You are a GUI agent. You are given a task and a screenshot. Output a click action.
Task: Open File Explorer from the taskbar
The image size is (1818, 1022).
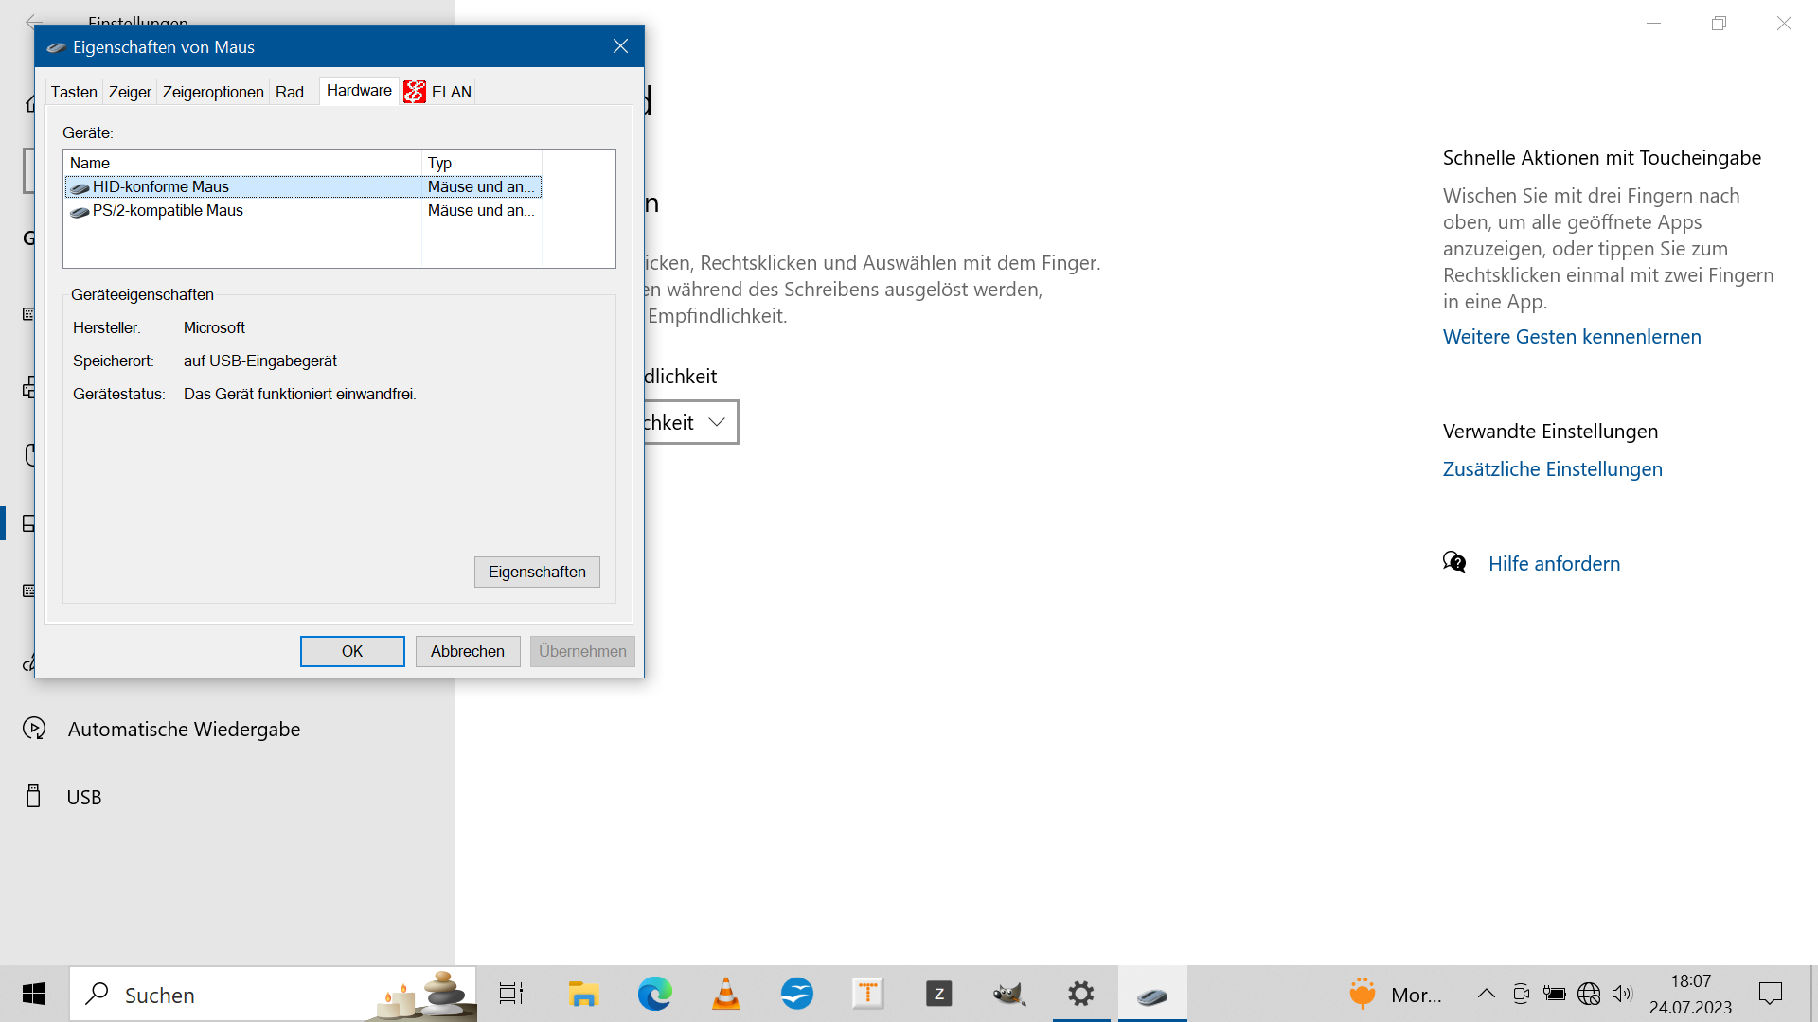click(x=583, y=994)
